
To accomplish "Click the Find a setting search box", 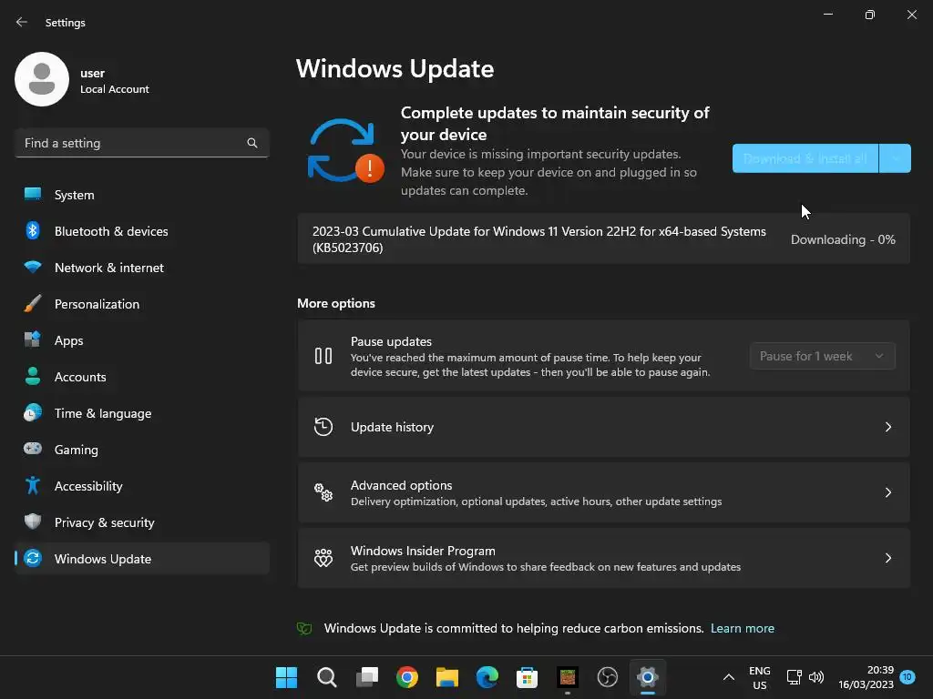I will click(141, 143).
